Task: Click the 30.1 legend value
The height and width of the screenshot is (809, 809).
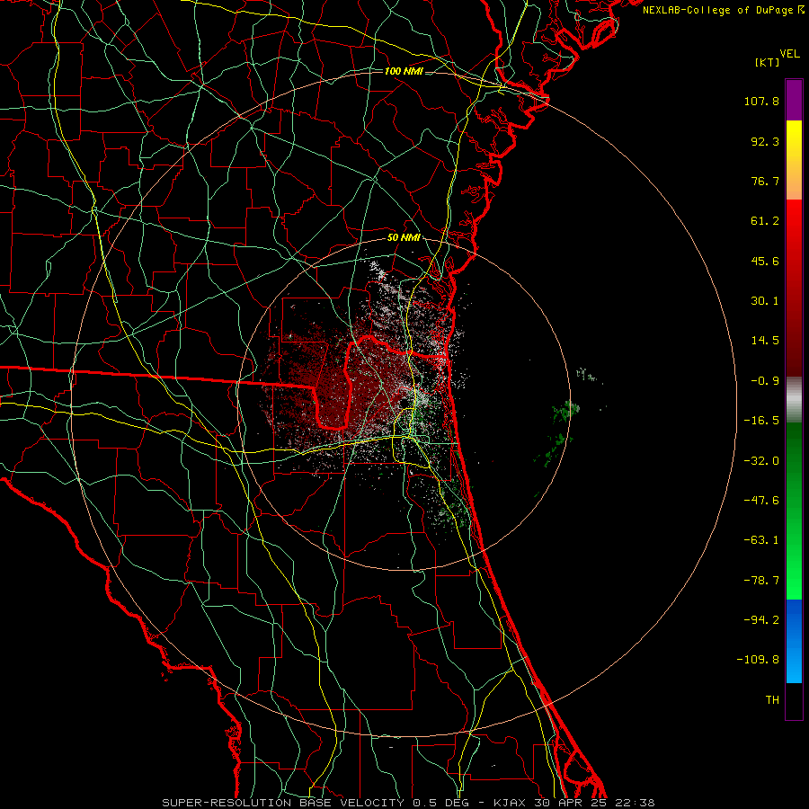Action: 765,301
